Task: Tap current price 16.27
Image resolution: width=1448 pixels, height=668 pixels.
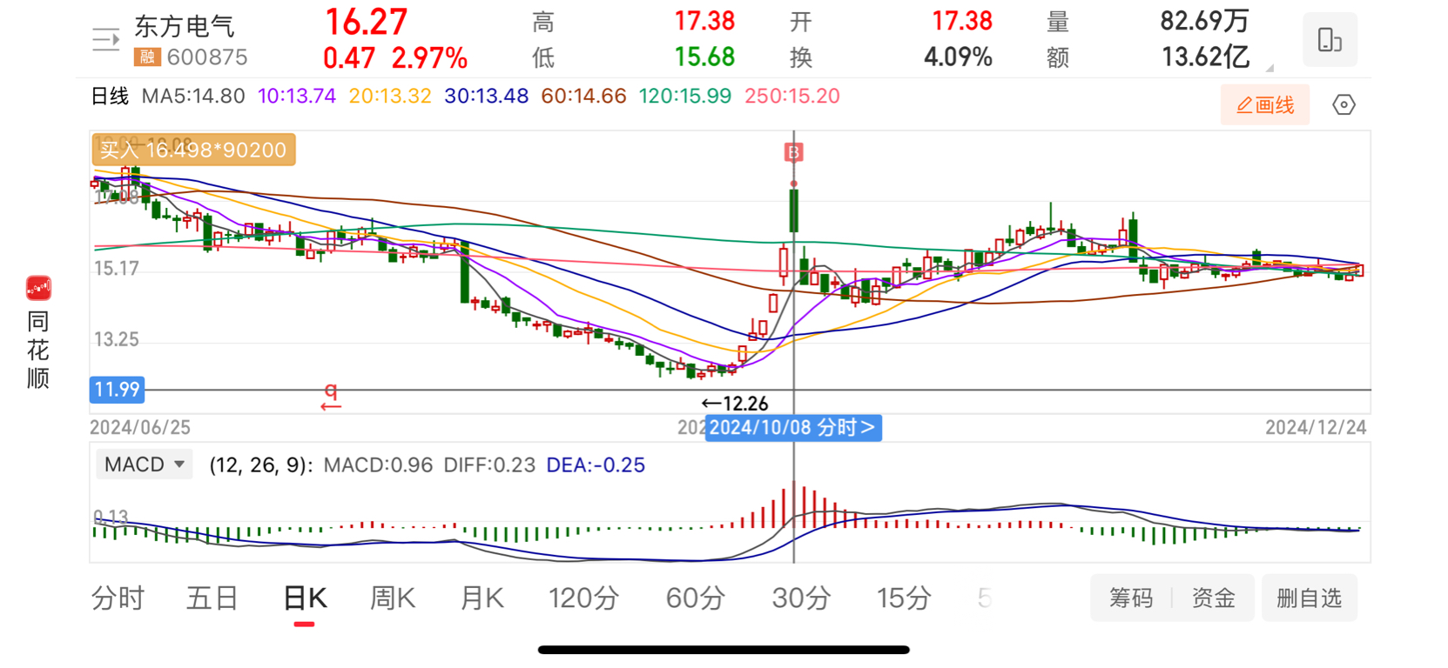Action: (x=366, y=23)
